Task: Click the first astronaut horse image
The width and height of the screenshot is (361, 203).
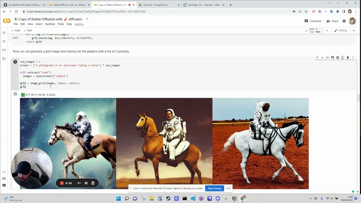Action: [68, 144]
